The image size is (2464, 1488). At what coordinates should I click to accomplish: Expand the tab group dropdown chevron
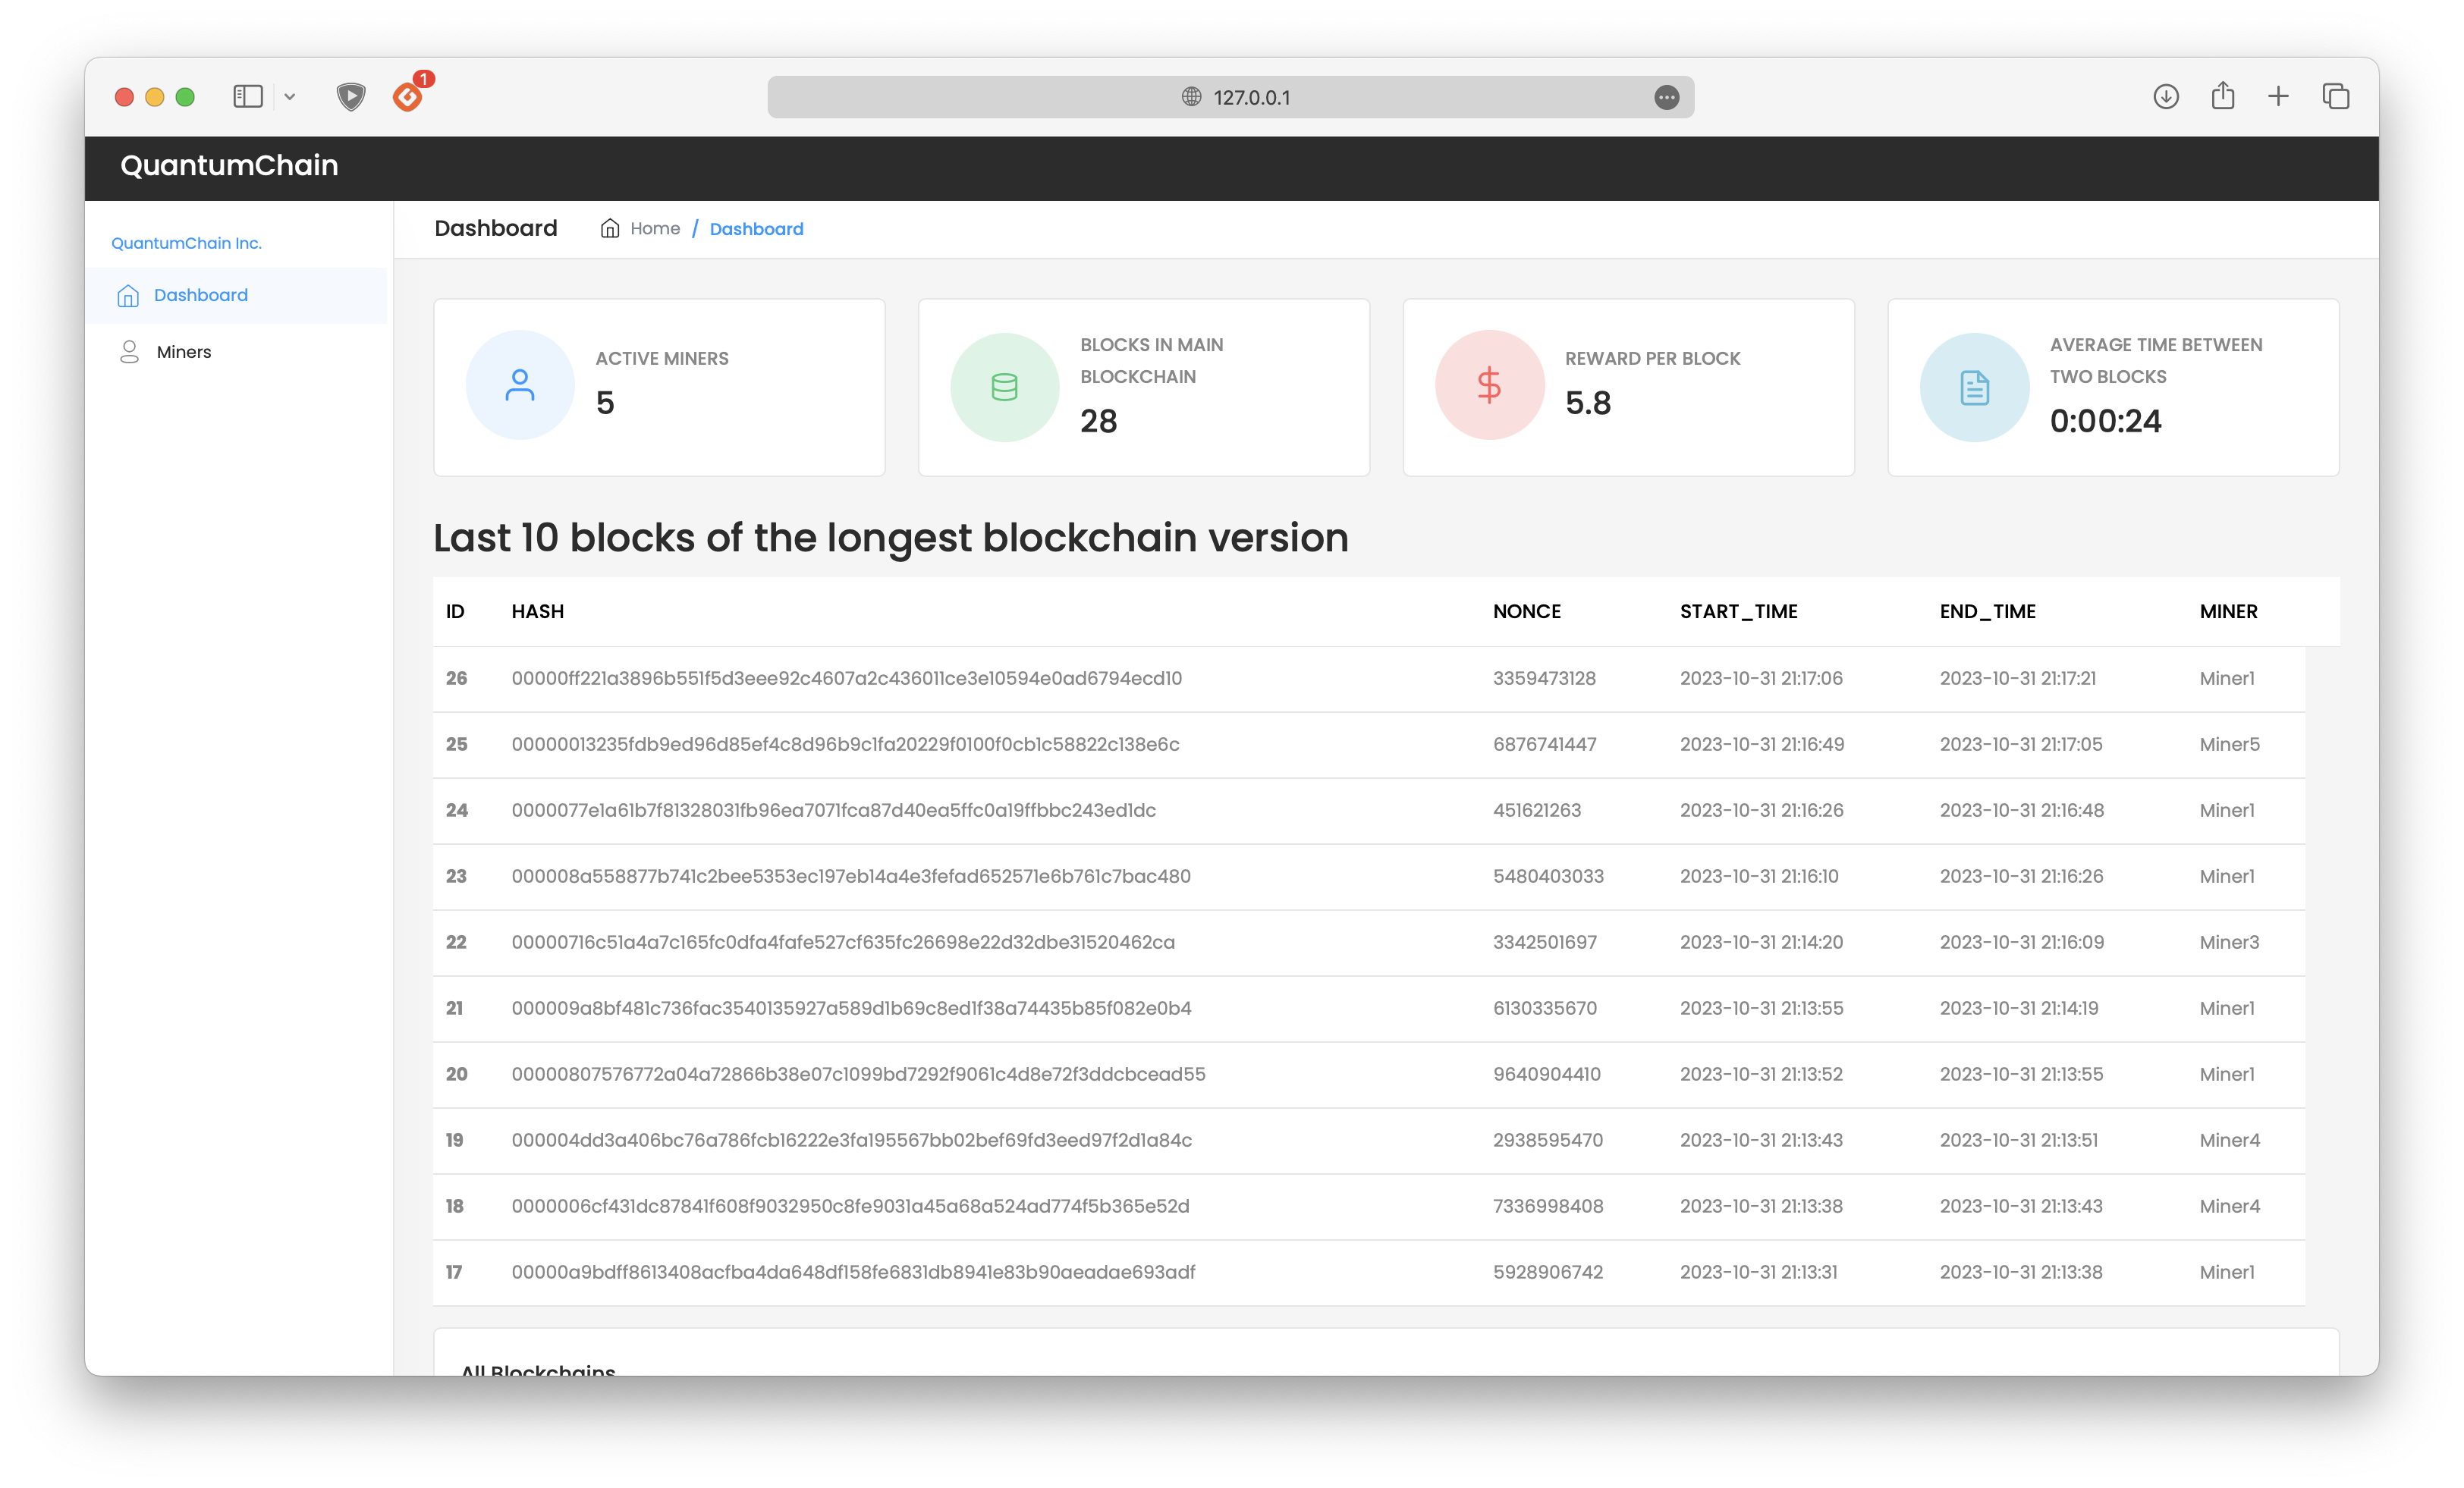pos(290,97)
